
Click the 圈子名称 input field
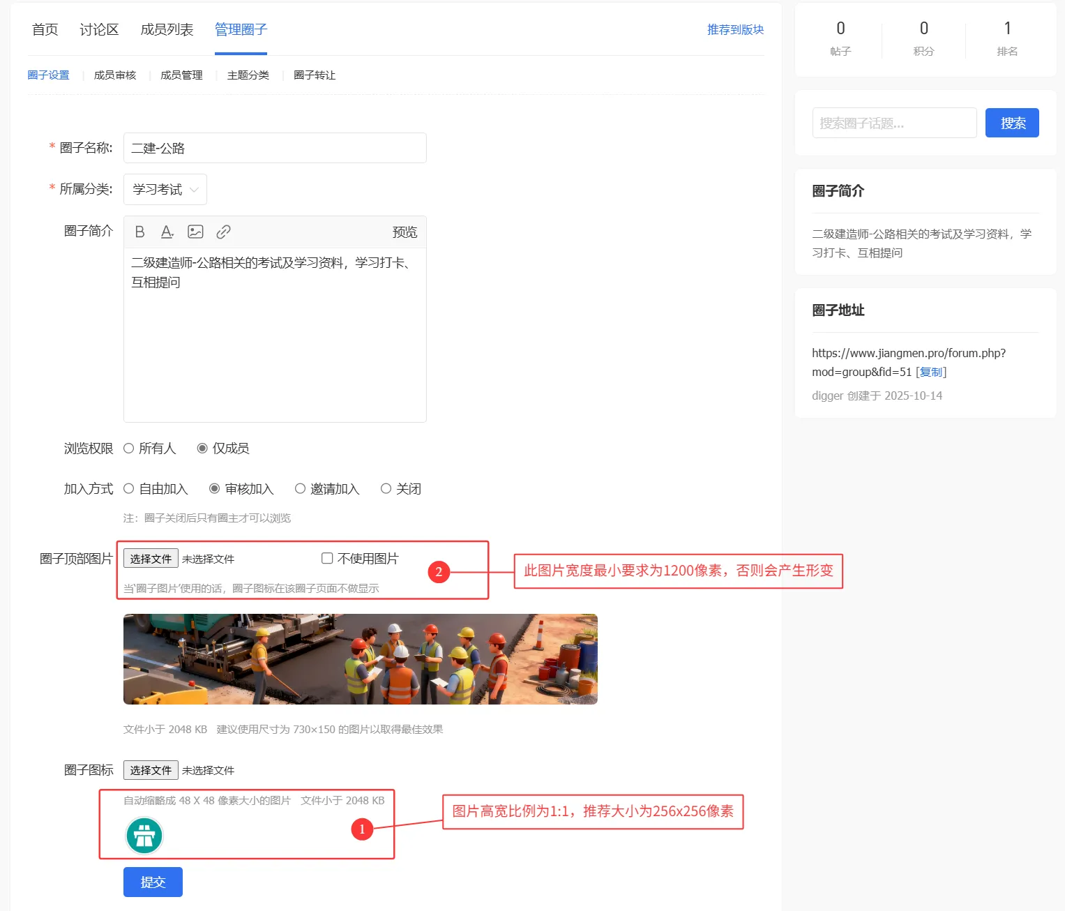(275, 148)
